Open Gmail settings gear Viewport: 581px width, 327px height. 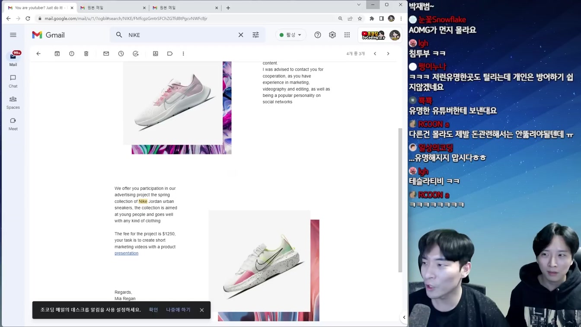[x=332, y=35]
